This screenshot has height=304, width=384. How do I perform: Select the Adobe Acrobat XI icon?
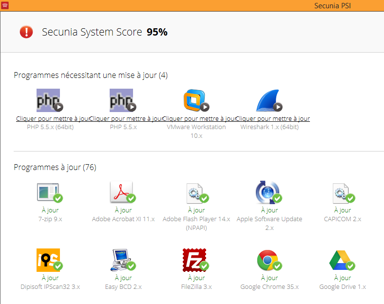[x=122, y=192]
